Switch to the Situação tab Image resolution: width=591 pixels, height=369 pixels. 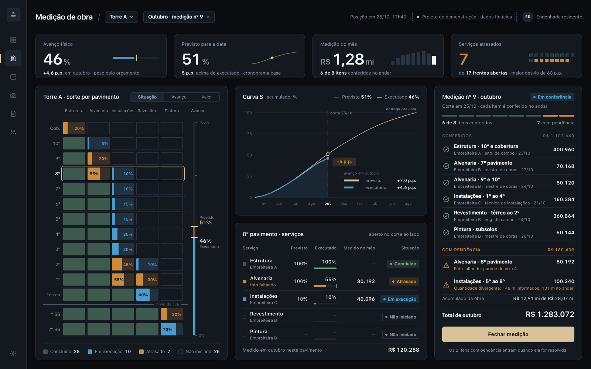point(147,97)
